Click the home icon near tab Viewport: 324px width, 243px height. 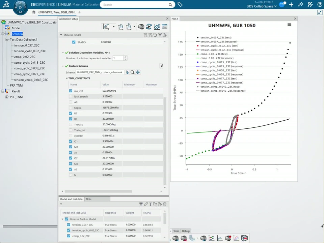tap(34, 12)
